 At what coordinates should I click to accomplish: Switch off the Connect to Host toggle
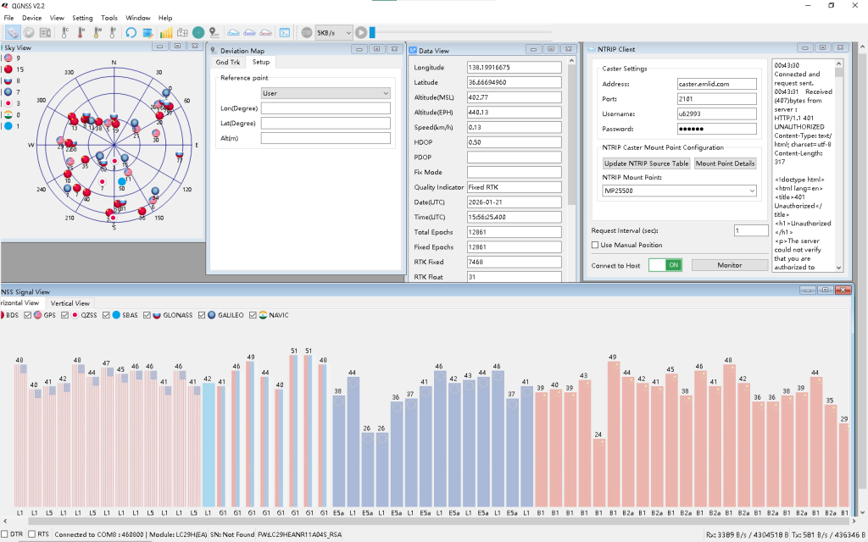click(665, 265)
